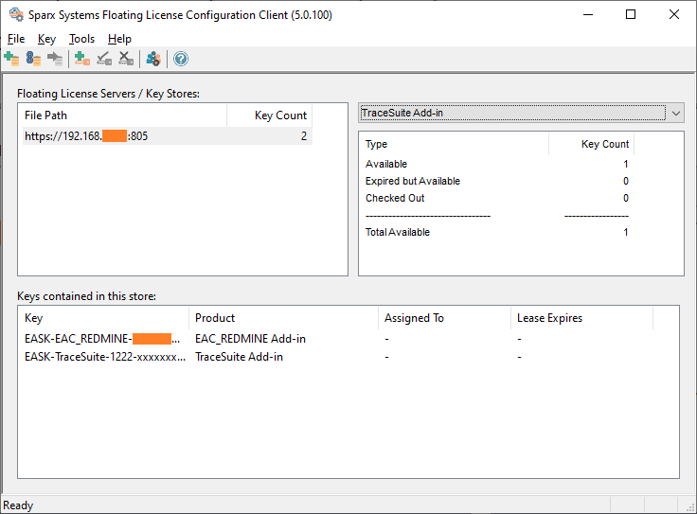Expand the TraceSuite Add-in product dropdown
697x514 pixels.
[x=675, y=113]
